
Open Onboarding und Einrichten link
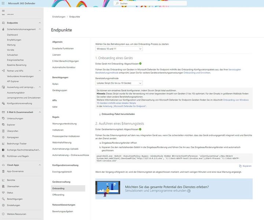[x=197, y=73]
